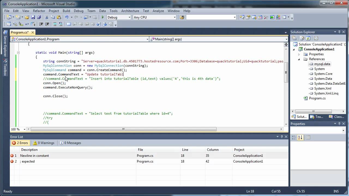Open Solution Explorer from main toolbar
The width and height of the screenshot is (349, 196).
tap(242, 17)
